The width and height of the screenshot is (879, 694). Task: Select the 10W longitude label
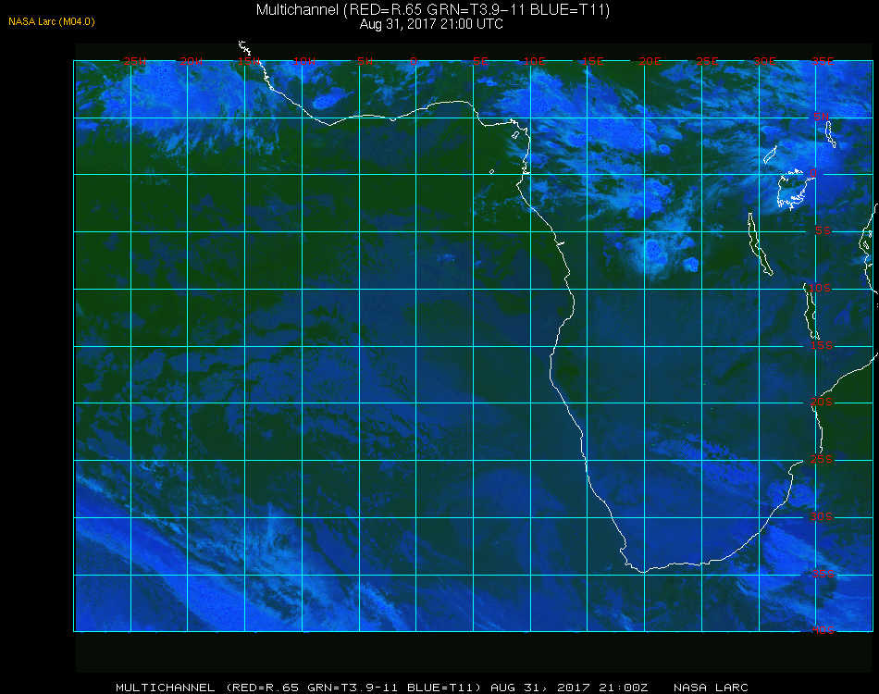(x=304, y=61)
